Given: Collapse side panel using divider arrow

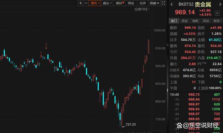Looking at the screenshot, I should point(168,90).
